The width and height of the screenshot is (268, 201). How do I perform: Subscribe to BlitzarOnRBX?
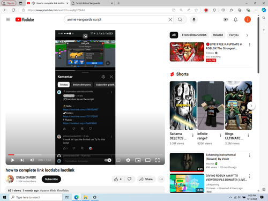point(51,179)
